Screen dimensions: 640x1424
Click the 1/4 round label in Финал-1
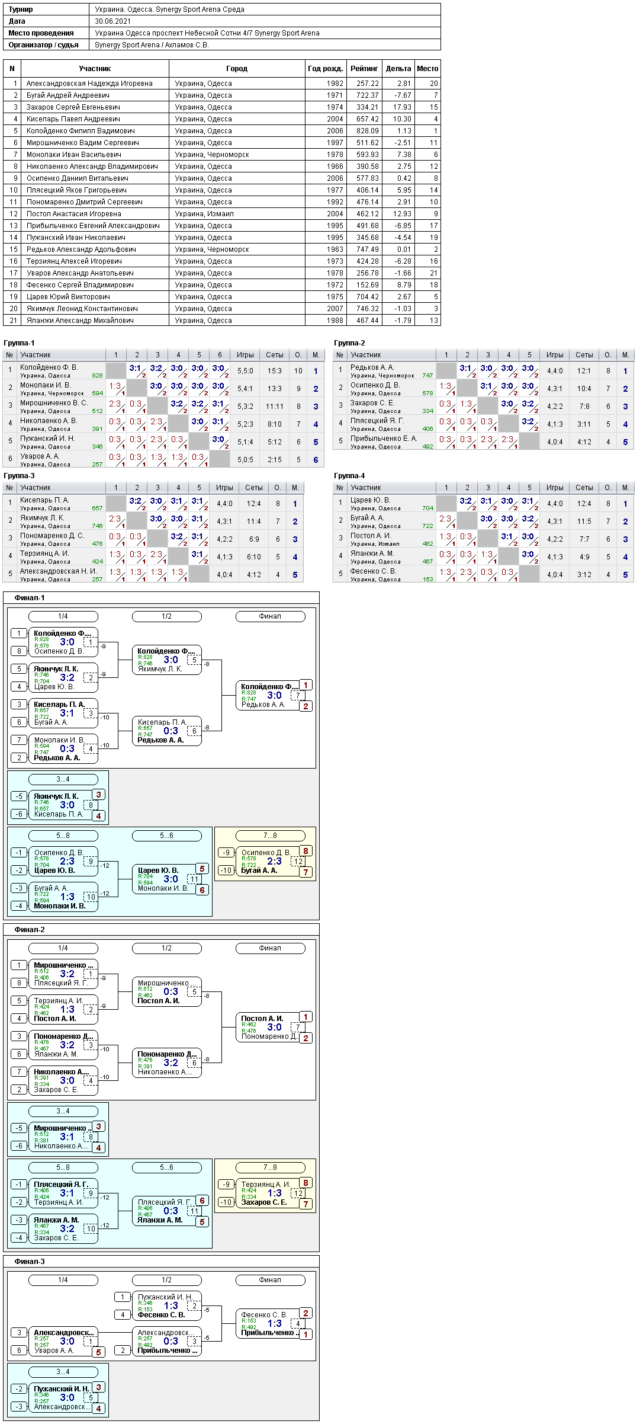[63, 616]
